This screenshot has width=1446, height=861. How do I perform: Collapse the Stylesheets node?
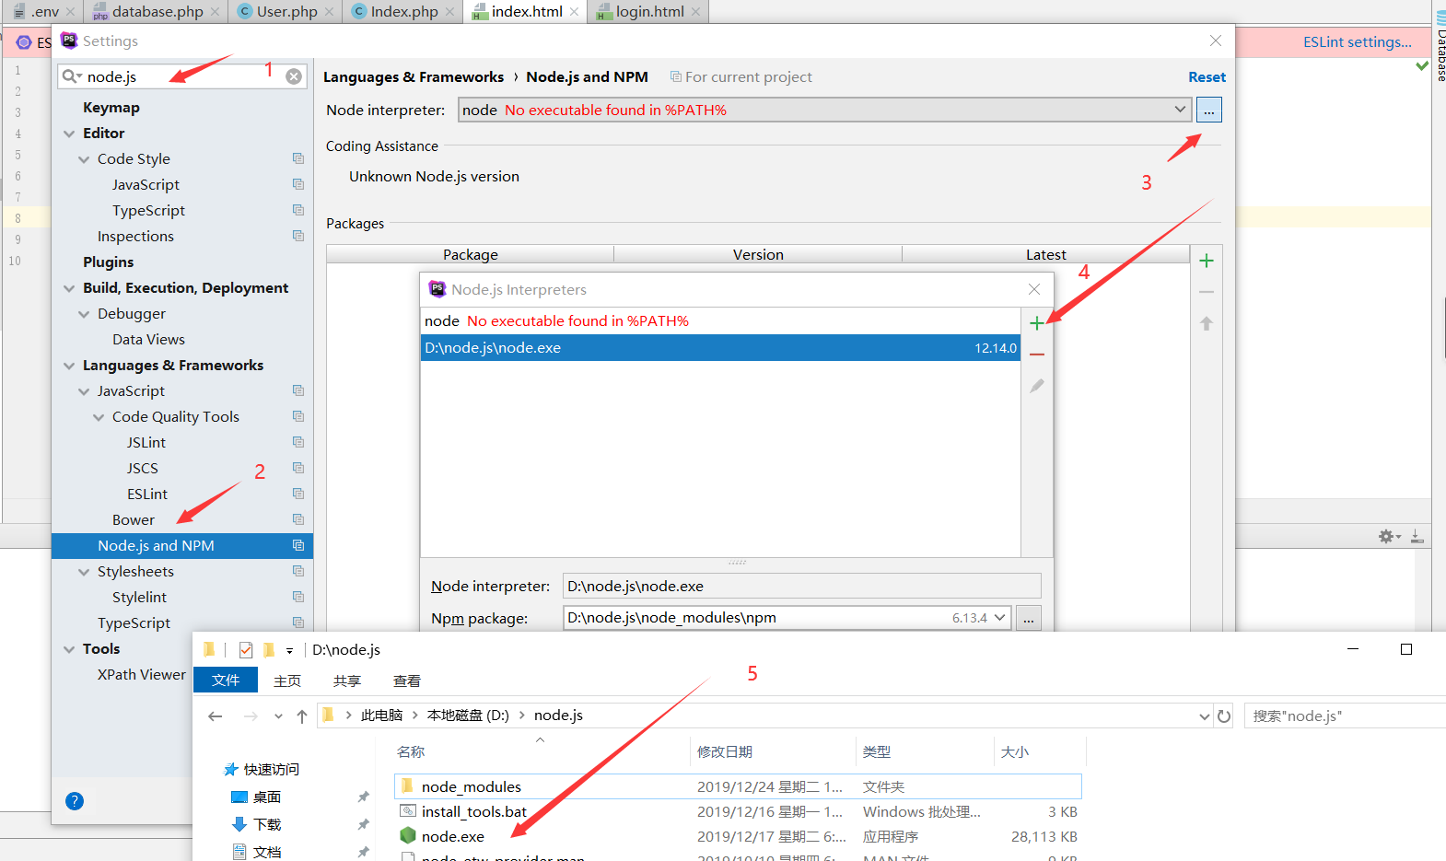coord(84,572)
